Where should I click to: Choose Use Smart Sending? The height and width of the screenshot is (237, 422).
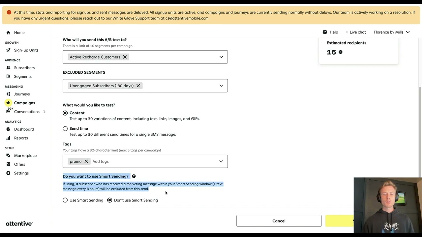[65, 200]
